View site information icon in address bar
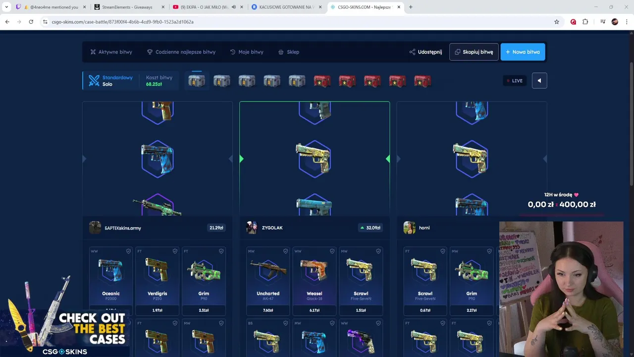 45,22
